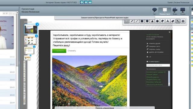Click the lock icon in top bar

(x=86, y=2)
